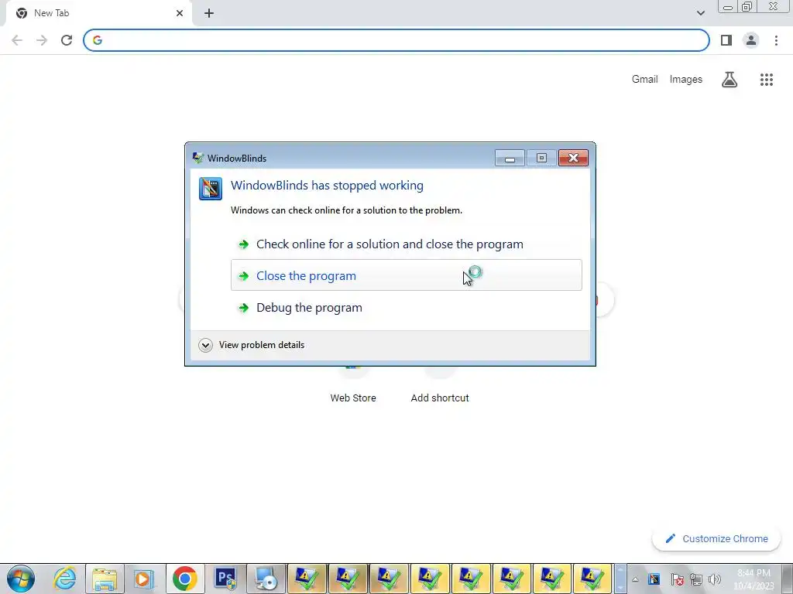Image resolution: width=793 pixels, height=594 pixels.
Task: Open the Google apps grid
Action: [766, 80]
